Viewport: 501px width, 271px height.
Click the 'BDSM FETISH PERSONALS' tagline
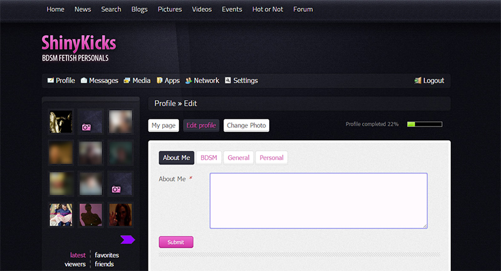point(75,58)
